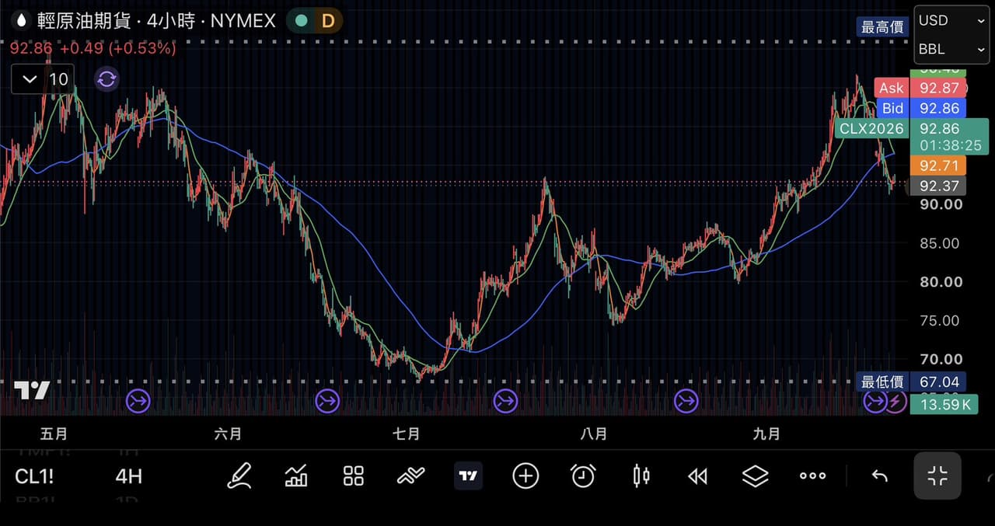
Task: Tap the 80.00 level on price scale
Action: [941, 282]
